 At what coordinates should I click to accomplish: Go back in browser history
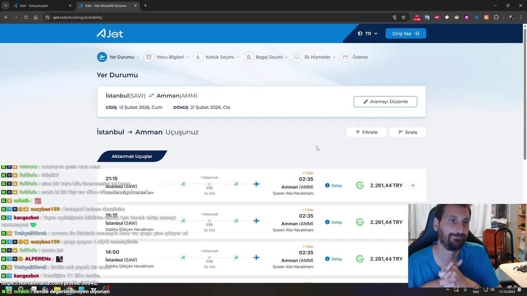[6, 17]
